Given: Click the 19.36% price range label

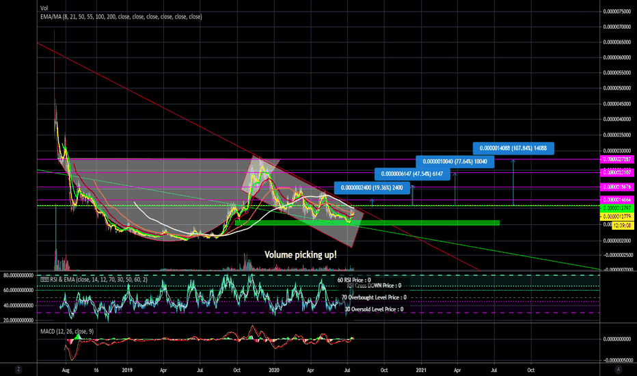Looking at the screenshot, I should pyautogui.click(x=372, y=188).
